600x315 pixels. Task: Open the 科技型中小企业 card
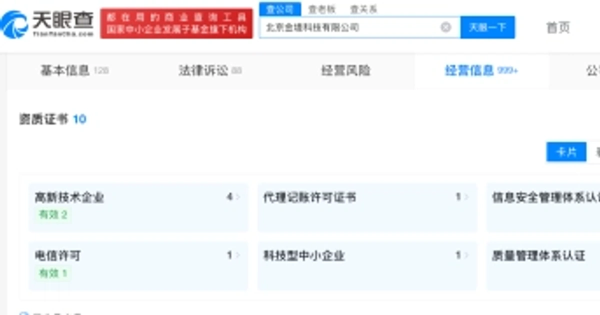(x=367, y=265)
